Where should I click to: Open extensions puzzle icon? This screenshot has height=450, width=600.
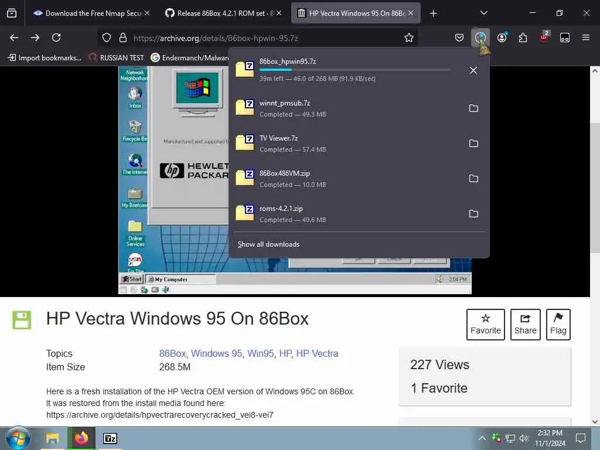click(523, 37)
